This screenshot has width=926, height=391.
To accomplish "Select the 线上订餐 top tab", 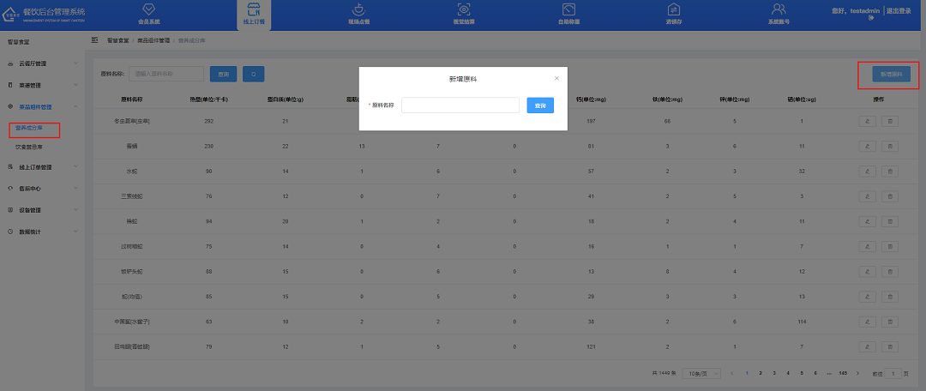I will click(x=254, y=13).
